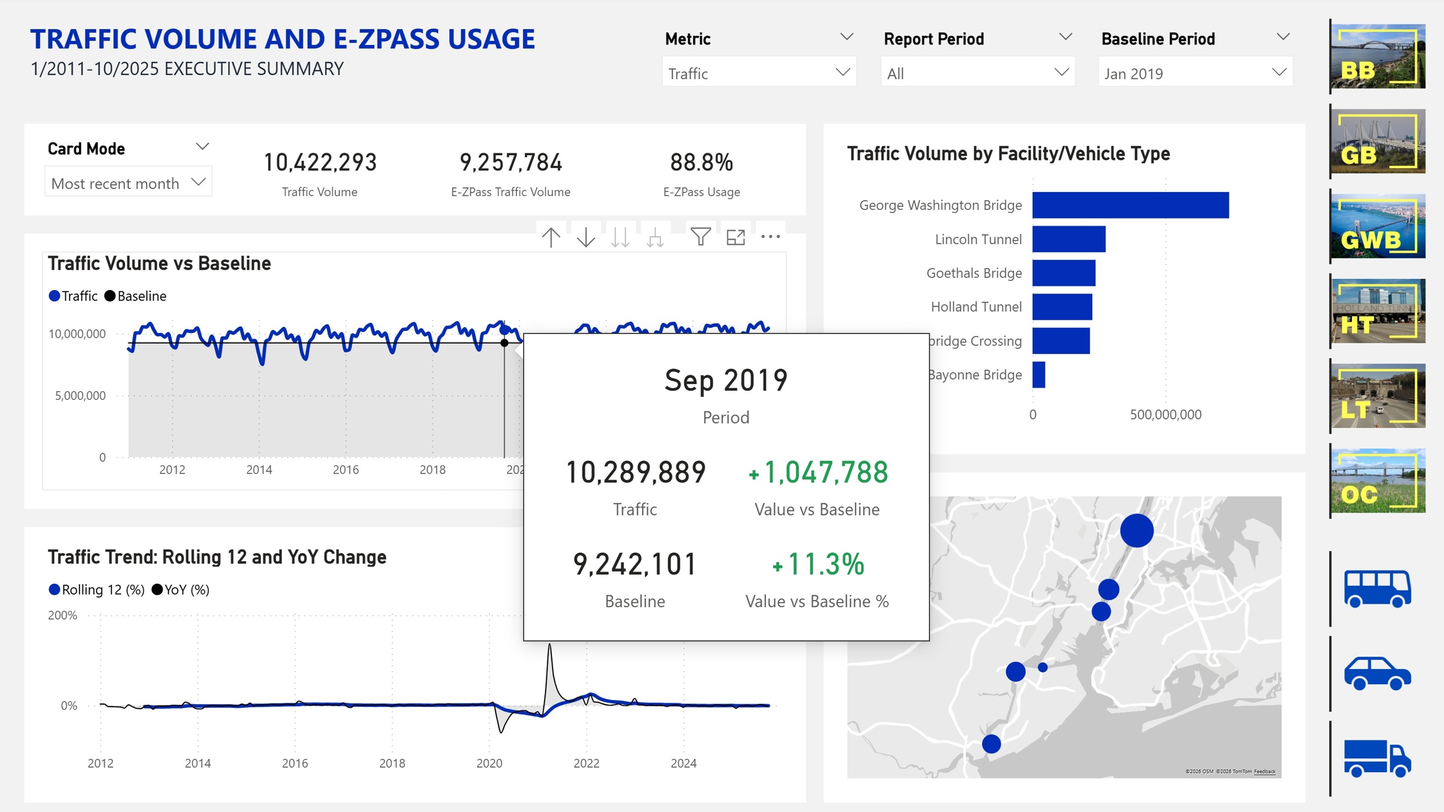The width and height of the screenshot is (1444, 812).
Task: Collapse the Metric slicer header chevron
Action: pyautogui.click(x=846, y=37)
